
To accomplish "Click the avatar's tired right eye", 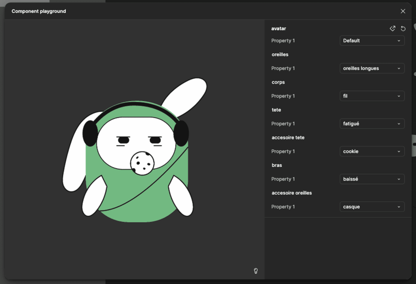I will (155, 140).
